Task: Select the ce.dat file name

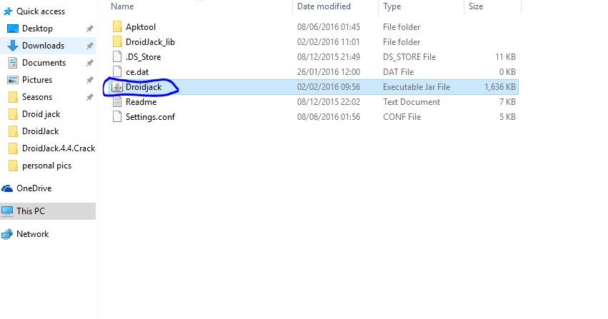Action: 137,72
